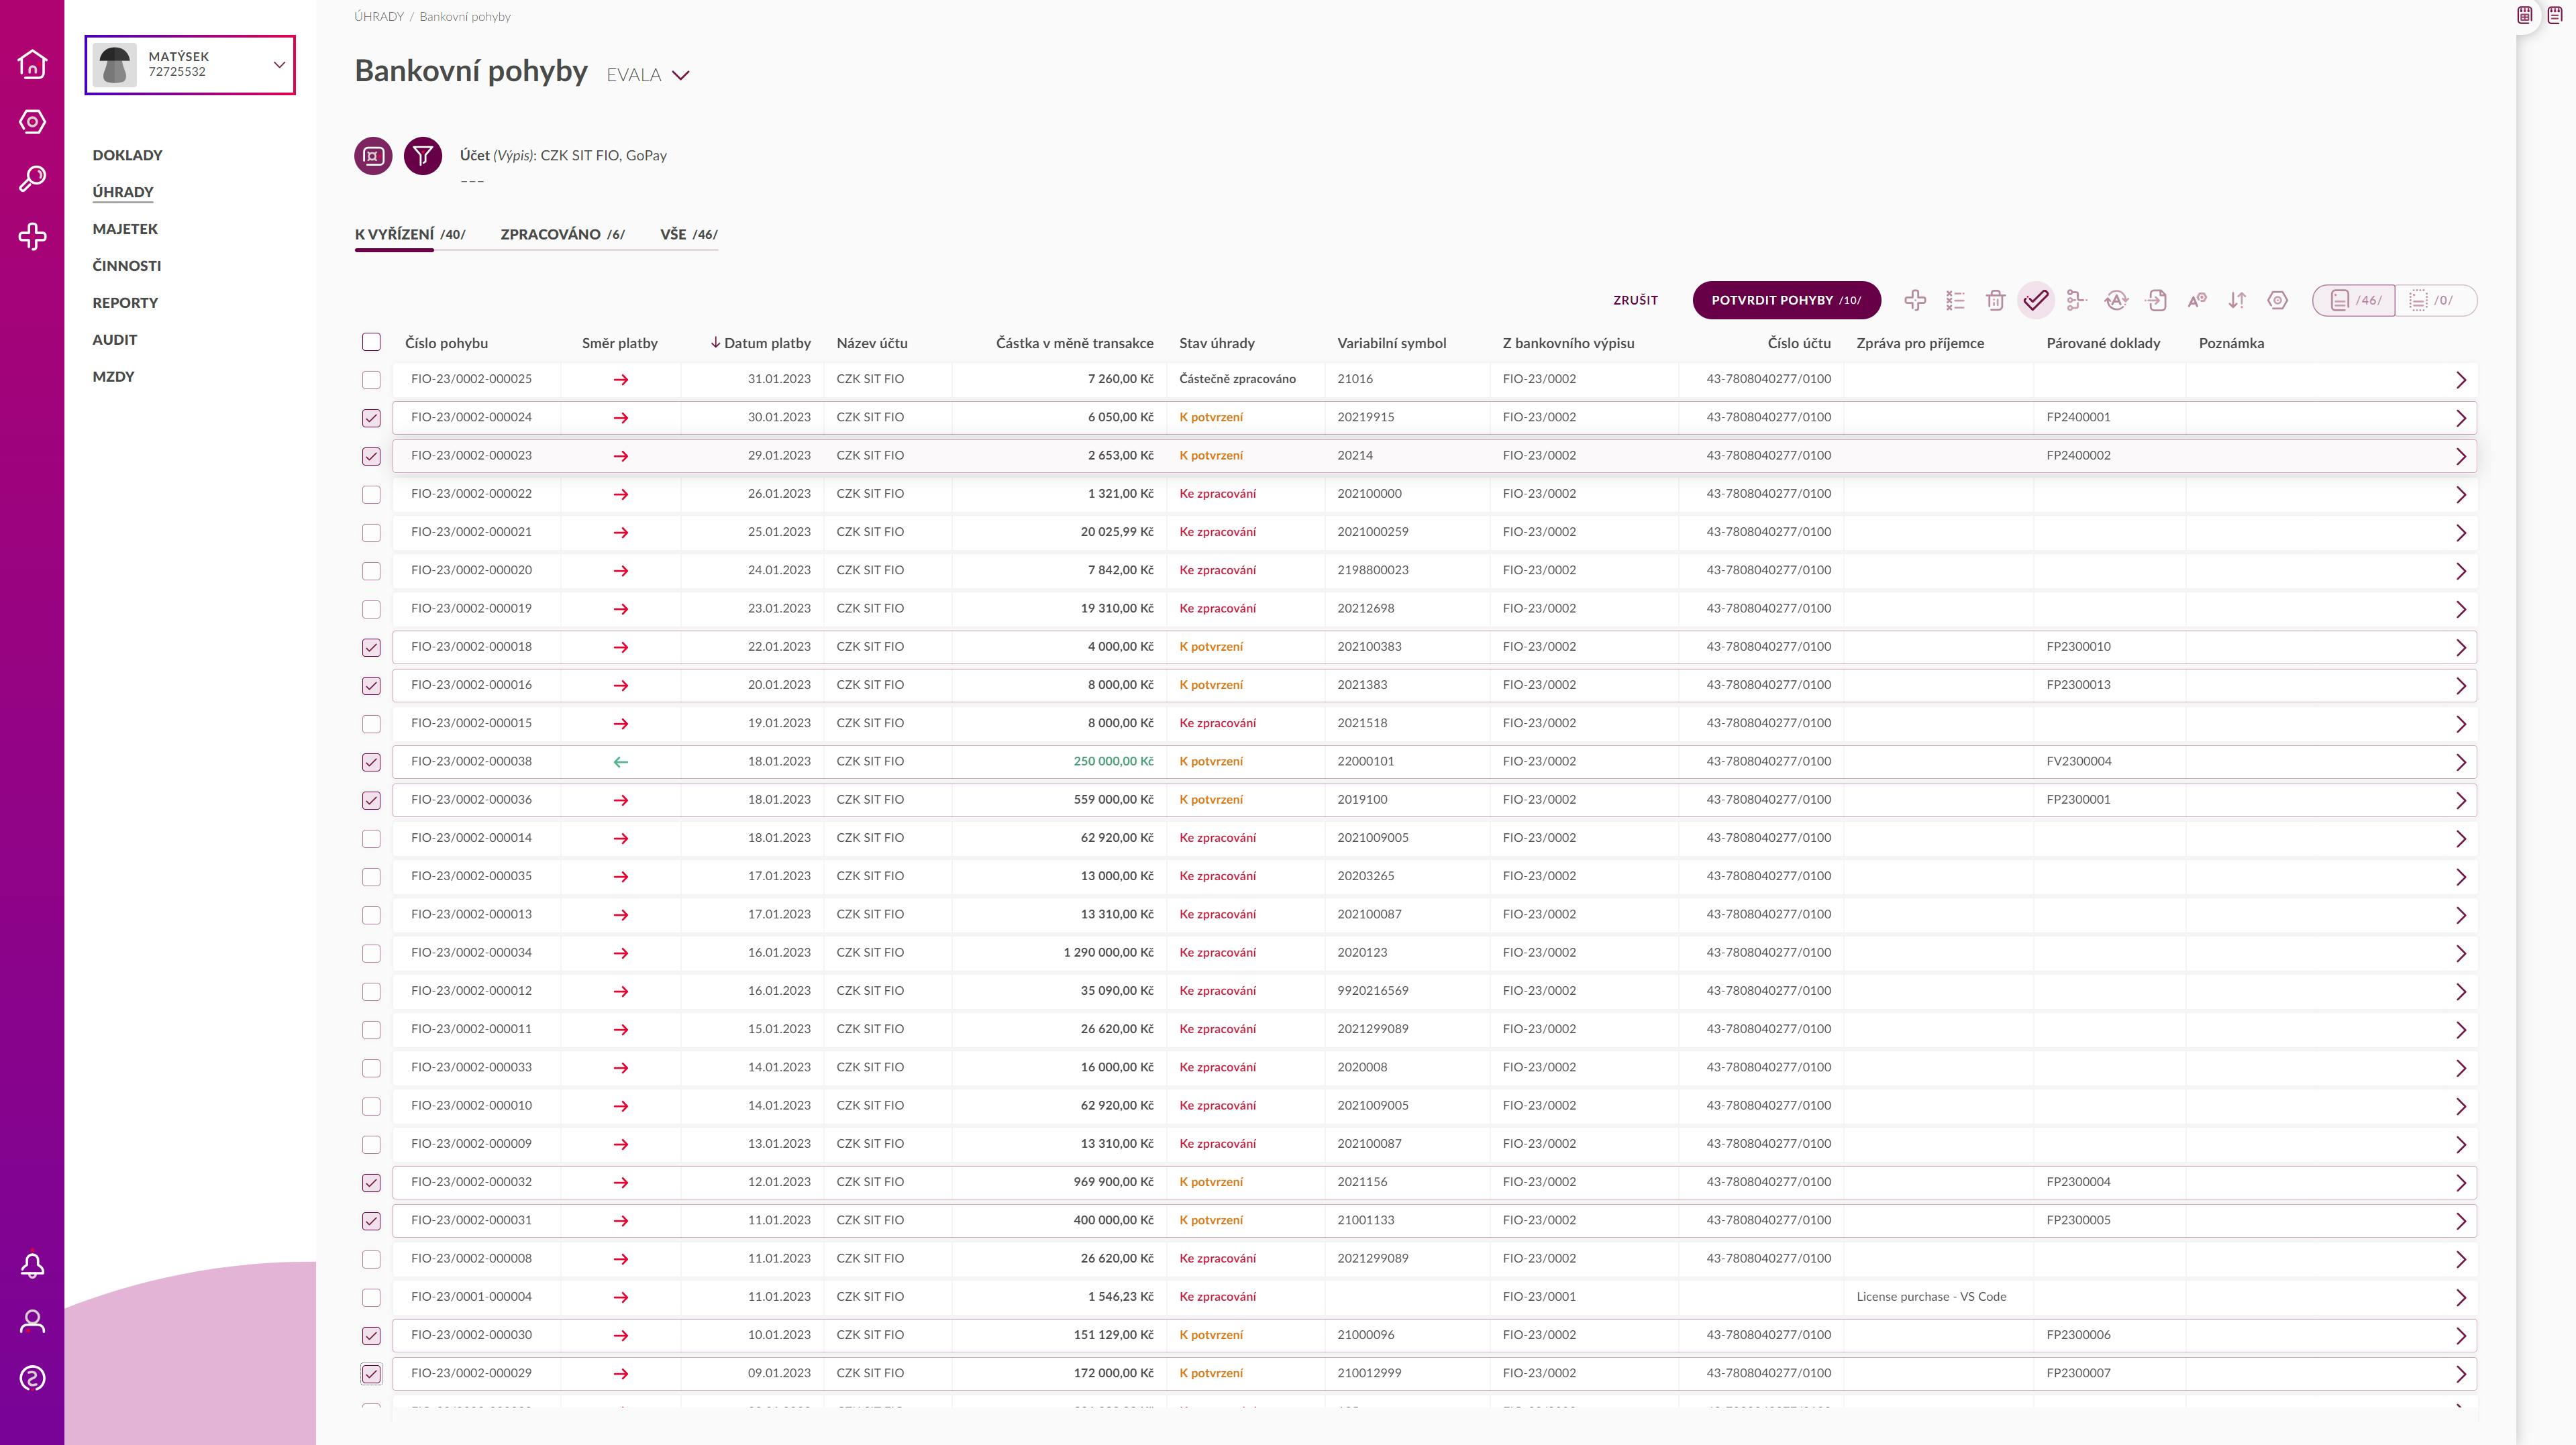Uncheck the box for row FIO-23/0002-000038

pos(371,762)
